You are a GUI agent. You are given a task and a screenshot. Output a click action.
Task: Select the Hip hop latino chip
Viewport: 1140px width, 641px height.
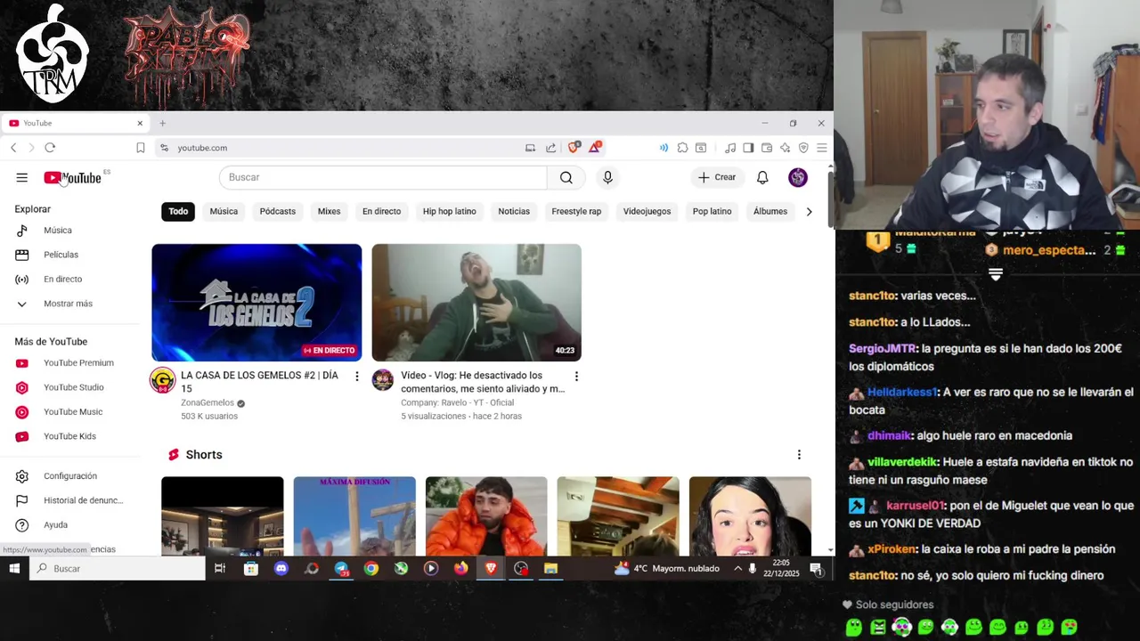449,211
